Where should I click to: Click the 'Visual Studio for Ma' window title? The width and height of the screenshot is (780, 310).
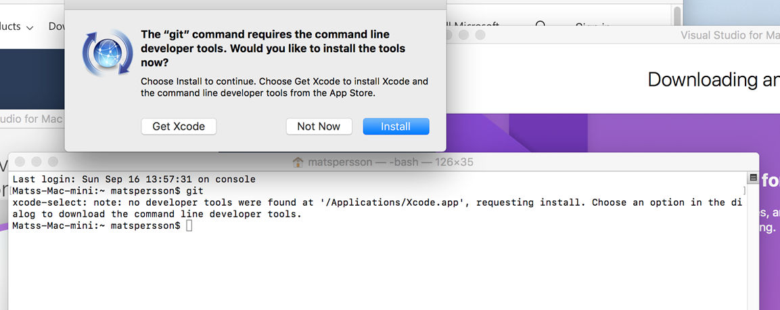(730, 35)
